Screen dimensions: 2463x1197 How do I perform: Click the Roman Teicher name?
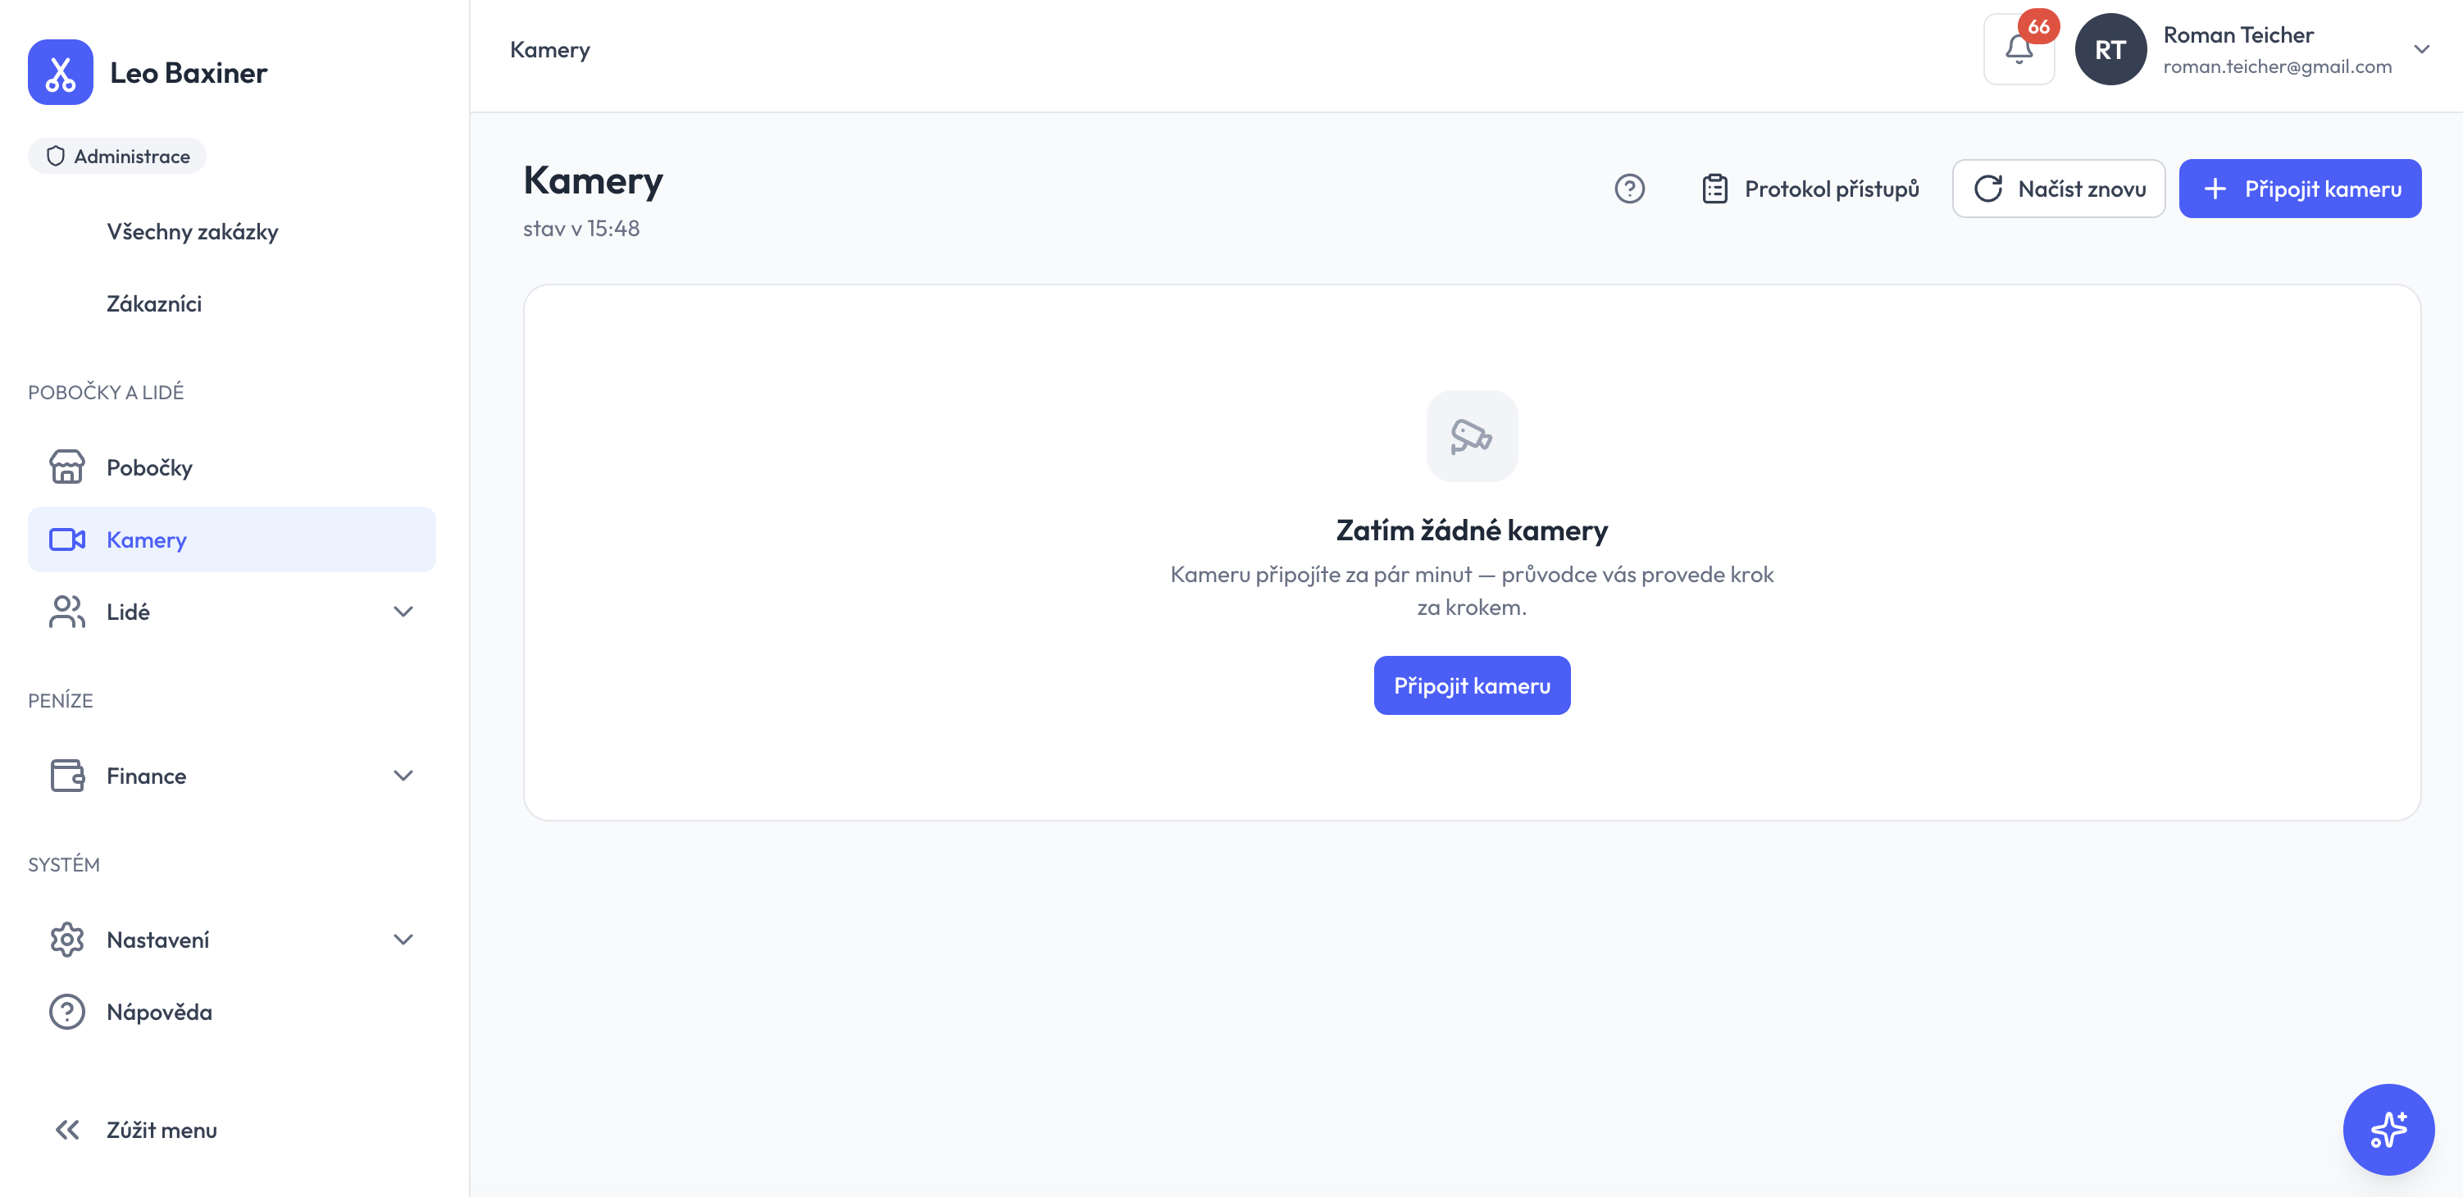click(x=2238, y=35)
